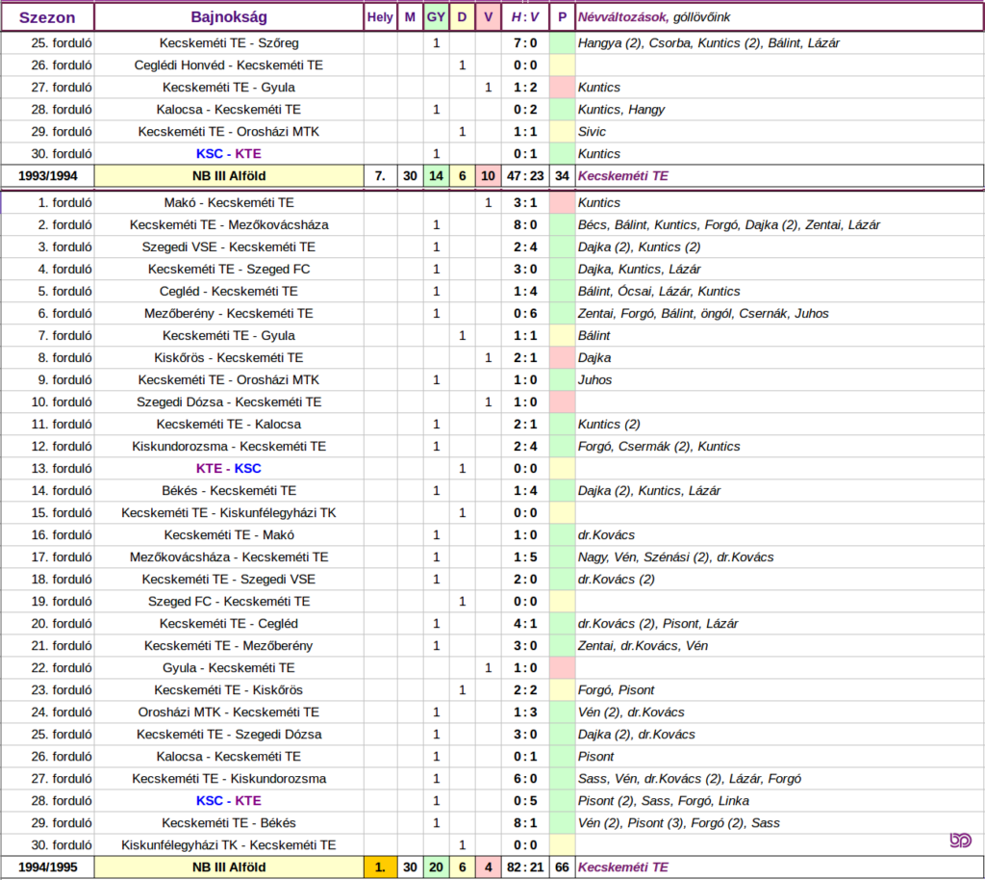Click the 1 : 5 score cell
Viewport: 985px width, 880px height.
[525, 556]
